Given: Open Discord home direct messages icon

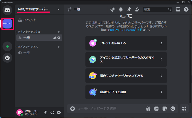Looking at the screenshot, I should (7, 10).
